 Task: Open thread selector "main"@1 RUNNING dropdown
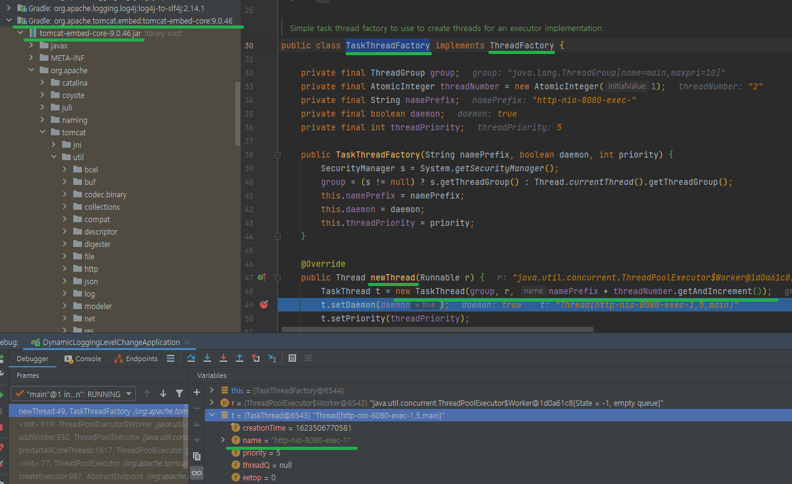(x=73, y=394)
